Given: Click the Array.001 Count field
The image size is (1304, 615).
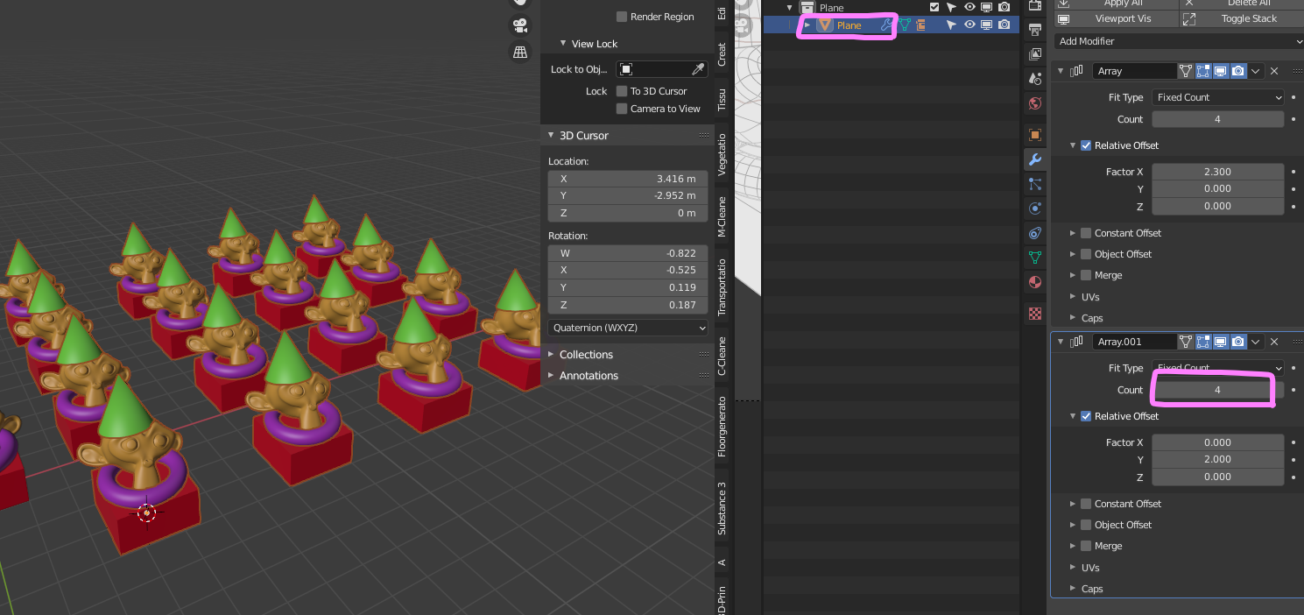Looking at the screenshot, I should [1217, 390].
